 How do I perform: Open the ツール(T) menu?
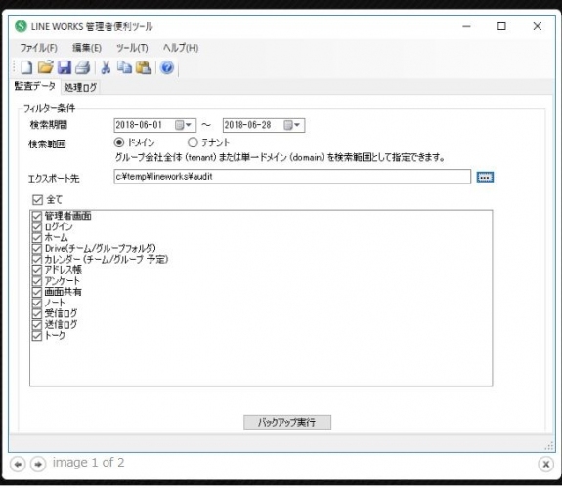click(x=132, y=48)
